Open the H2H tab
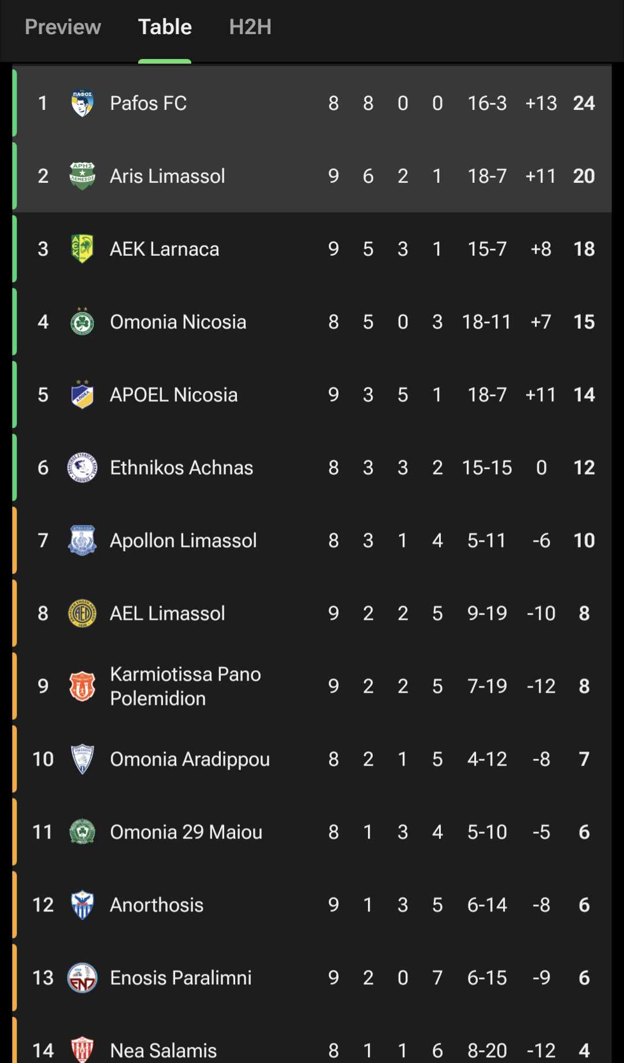 coord(250,27)
